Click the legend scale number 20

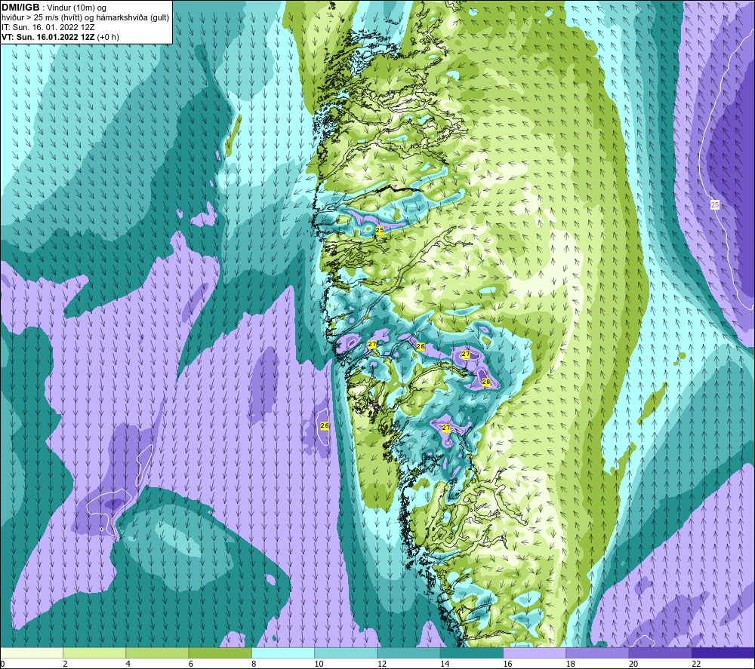633,664
